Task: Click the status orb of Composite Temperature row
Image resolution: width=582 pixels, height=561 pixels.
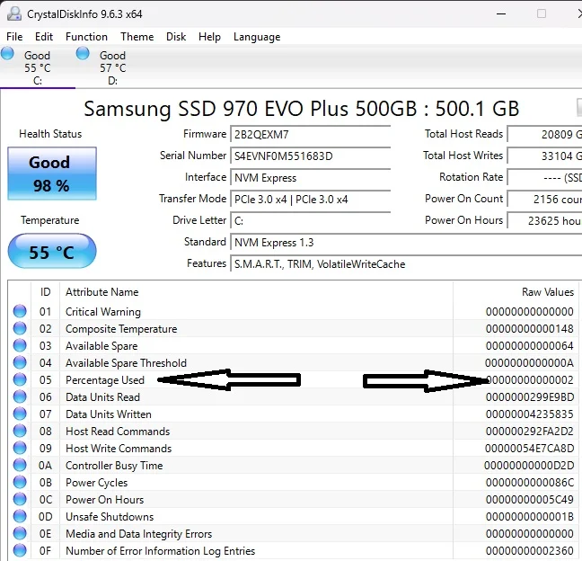Action: click(x=20, y=328)
